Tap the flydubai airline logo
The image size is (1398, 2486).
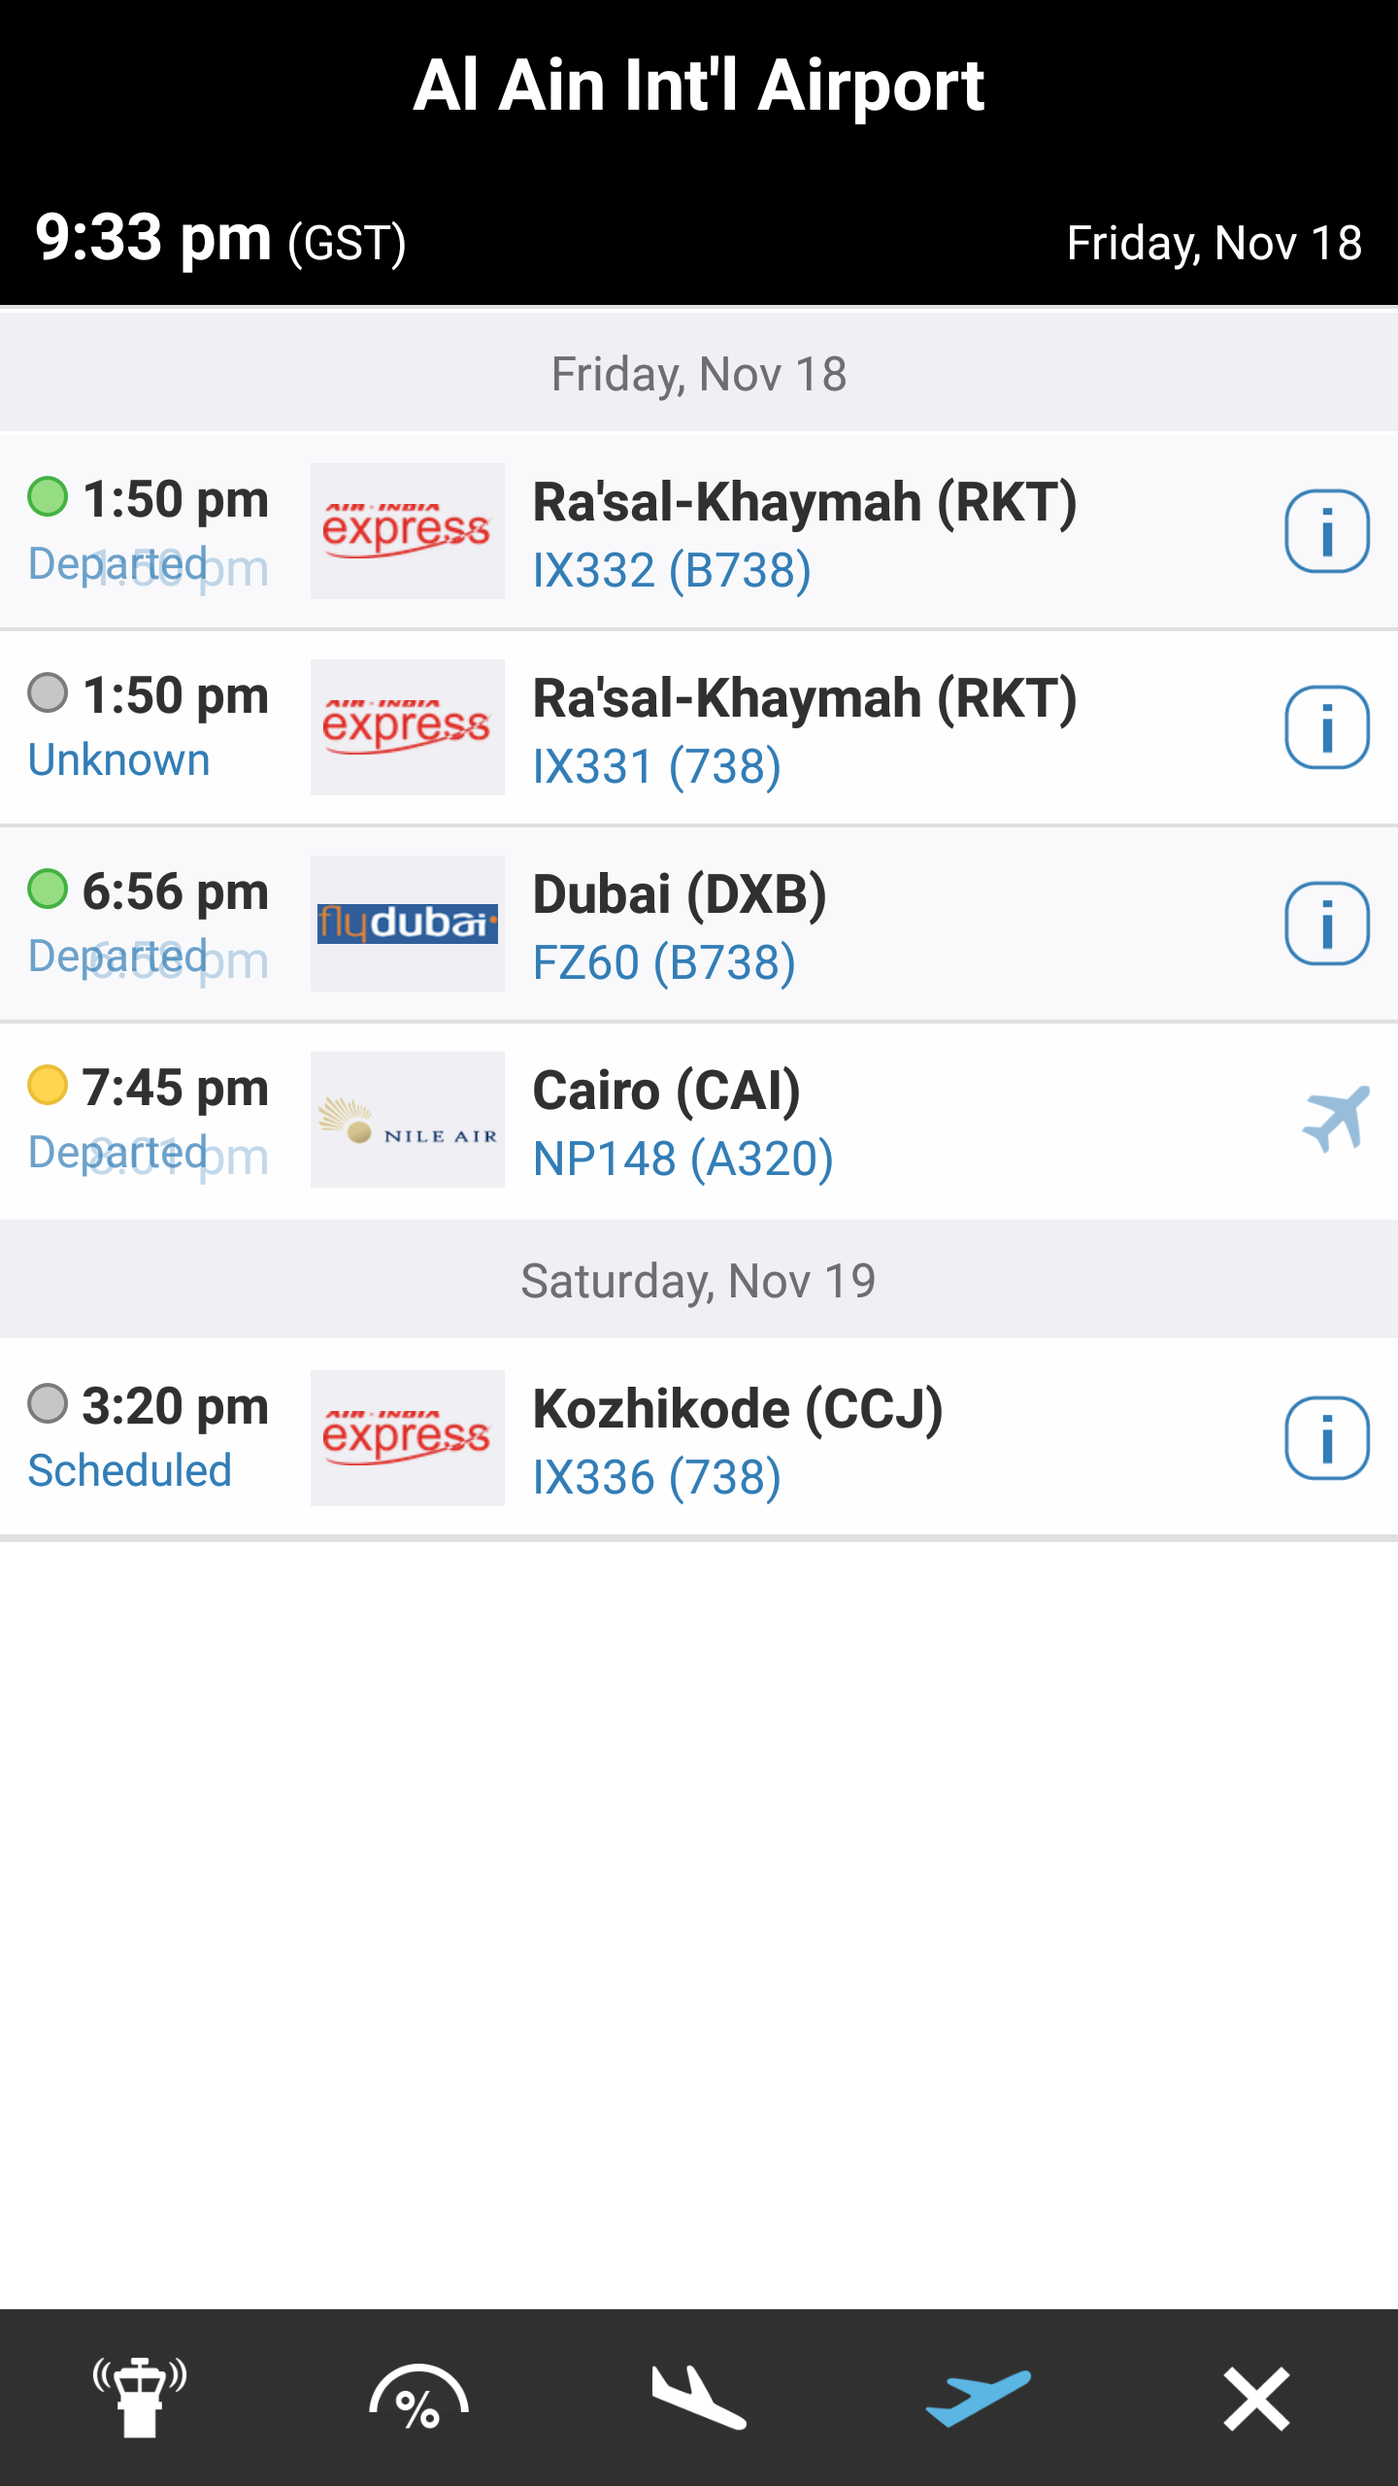[408, 924]
